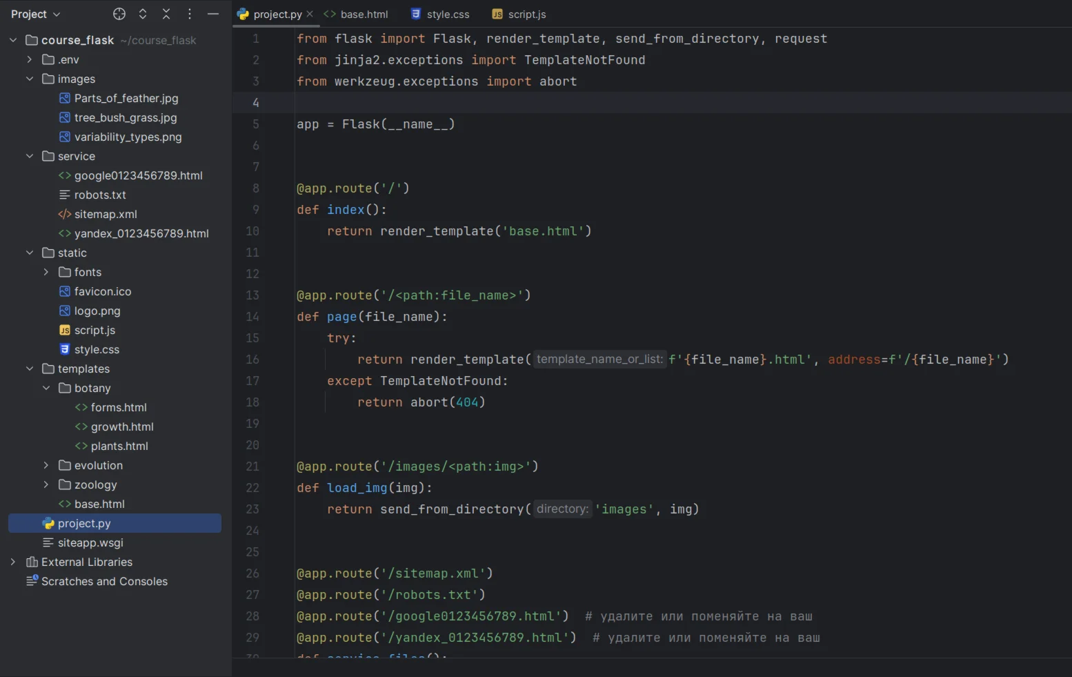
Task: Open the Project panel options menu
Action: tap(190, 14)
